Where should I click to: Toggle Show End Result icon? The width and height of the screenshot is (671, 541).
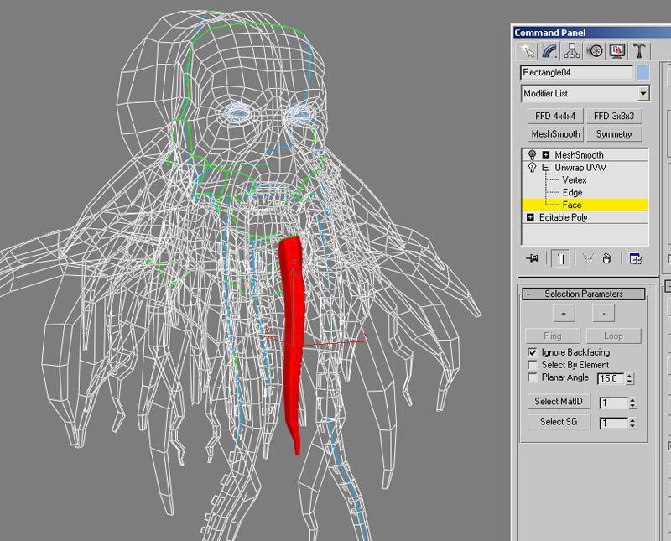560,258
